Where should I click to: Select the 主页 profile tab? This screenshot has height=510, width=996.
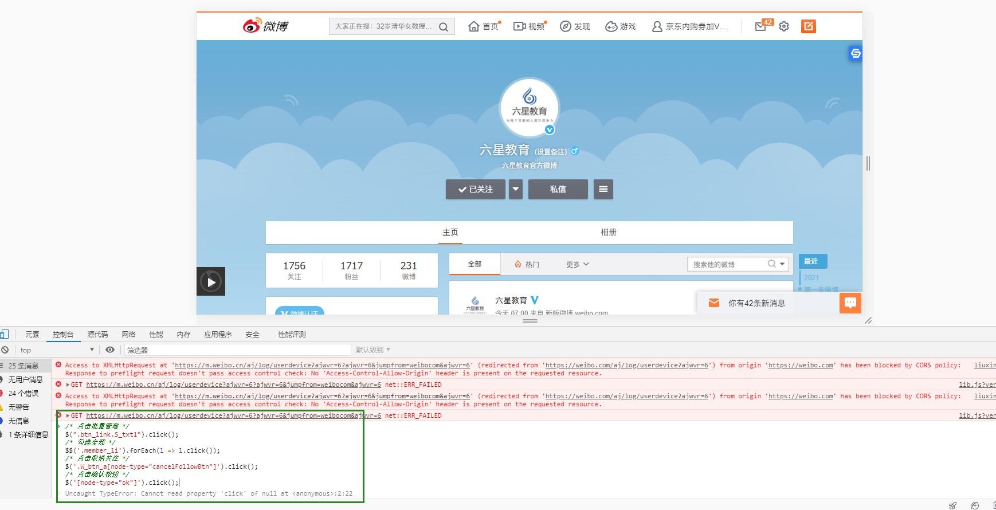tap(450, 232)
